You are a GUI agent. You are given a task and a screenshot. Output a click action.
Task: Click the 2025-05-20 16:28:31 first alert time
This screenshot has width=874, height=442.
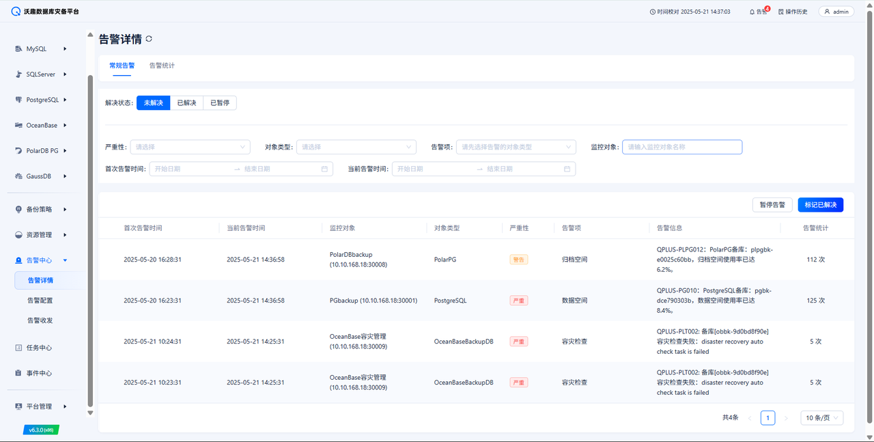point(152,260)
